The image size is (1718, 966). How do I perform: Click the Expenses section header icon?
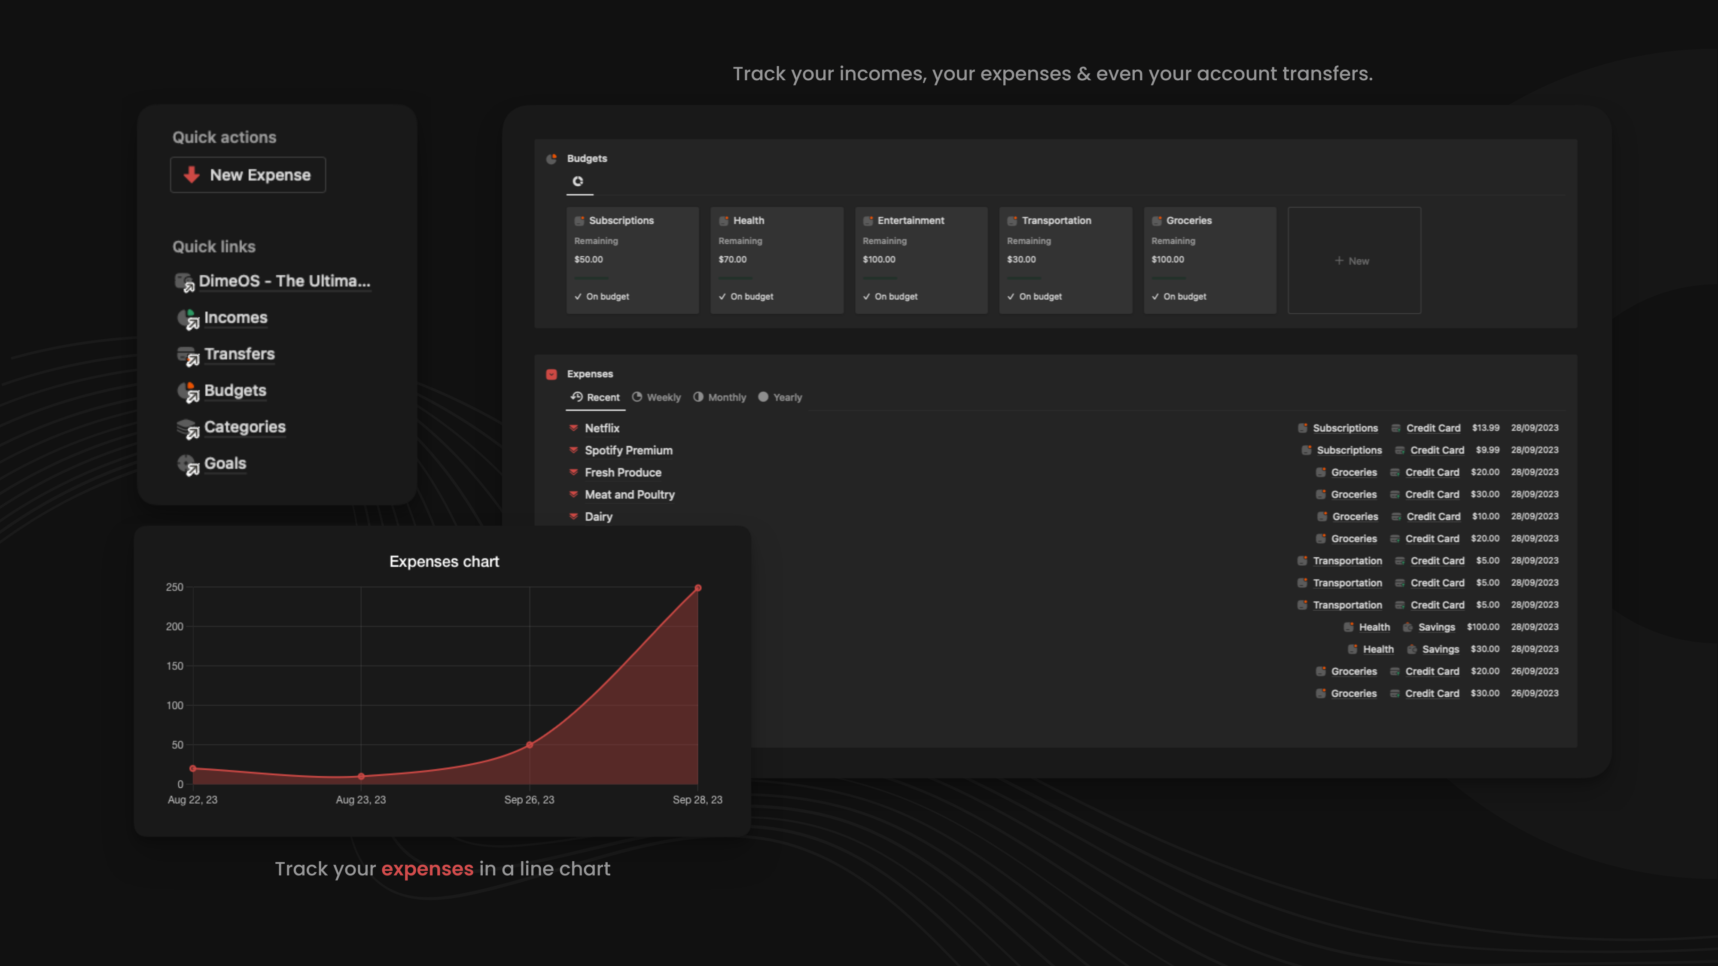point(551,374)
